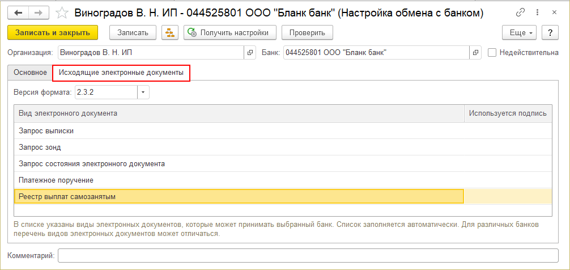Click the Записать button

(133, 33)
